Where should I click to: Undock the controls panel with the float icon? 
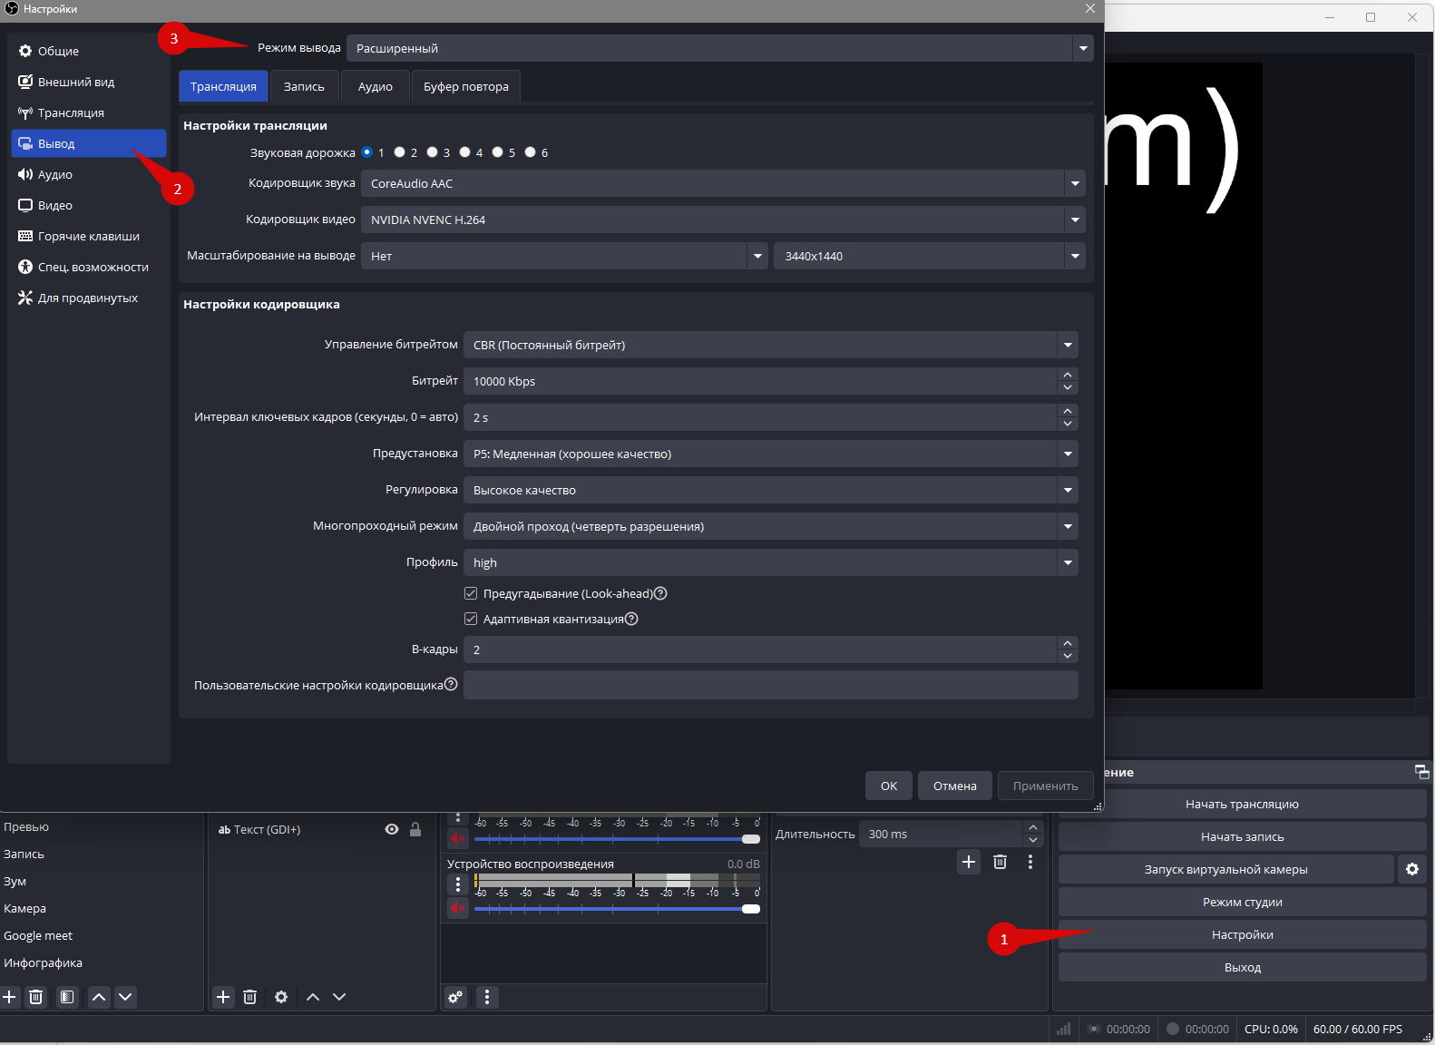pos(1421,772)
